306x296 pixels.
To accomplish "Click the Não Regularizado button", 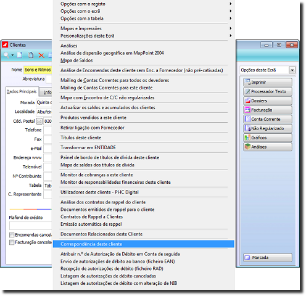I will [x=268, y=128].
